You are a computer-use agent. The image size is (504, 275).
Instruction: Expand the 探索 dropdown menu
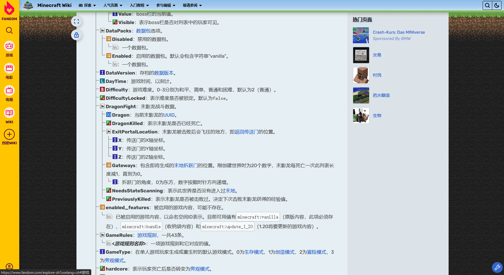[x=87, y=5]
